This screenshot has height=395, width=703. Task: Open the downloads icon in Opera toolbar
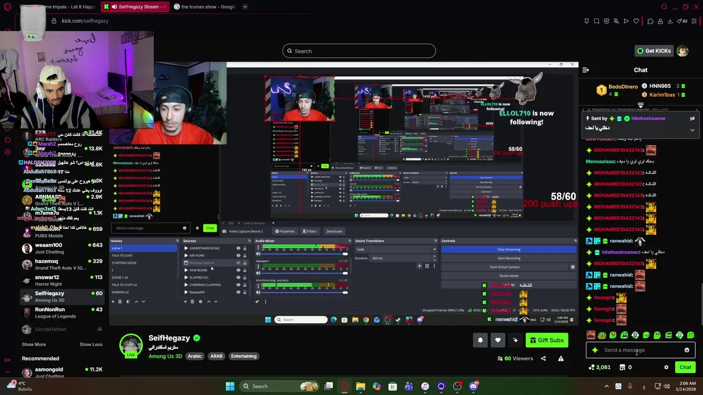click(x=670, y=21)
